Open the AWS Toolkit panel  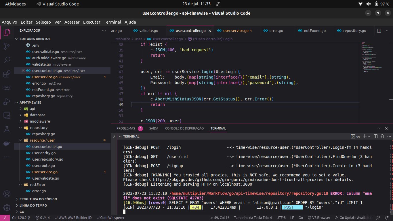(x=7, y=88)
